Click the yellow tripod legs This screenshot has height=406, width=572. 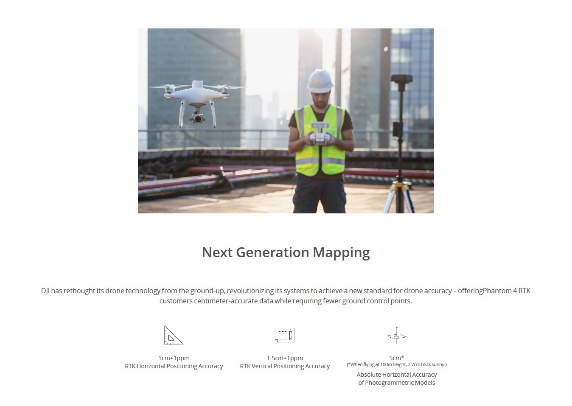tap(399, 195)
